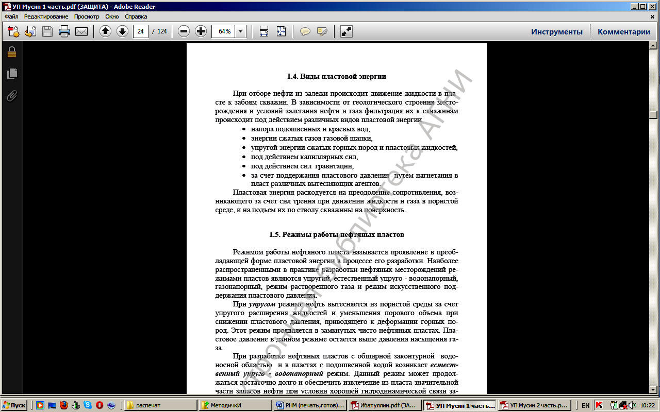
Task: Click the green quick launch icon before Skype
Action: (76, 405)
